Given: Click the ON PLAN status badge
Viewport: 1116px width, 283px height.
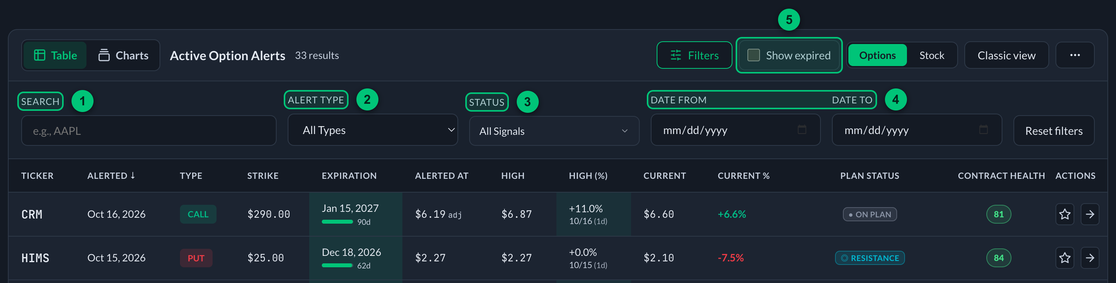Looking at the screenshot, I should 870,214.
